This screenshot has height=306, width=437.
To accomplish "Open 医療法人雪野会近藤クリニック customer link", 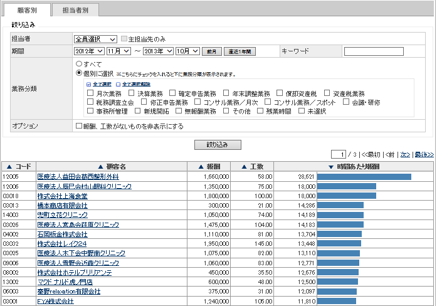I will point(78,263).
